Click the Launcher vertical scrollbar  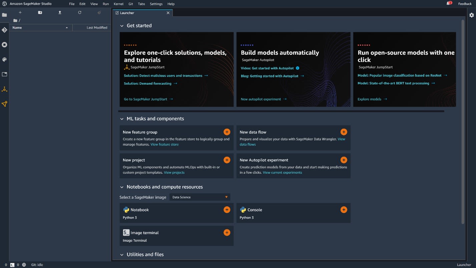tap(463, 122)
